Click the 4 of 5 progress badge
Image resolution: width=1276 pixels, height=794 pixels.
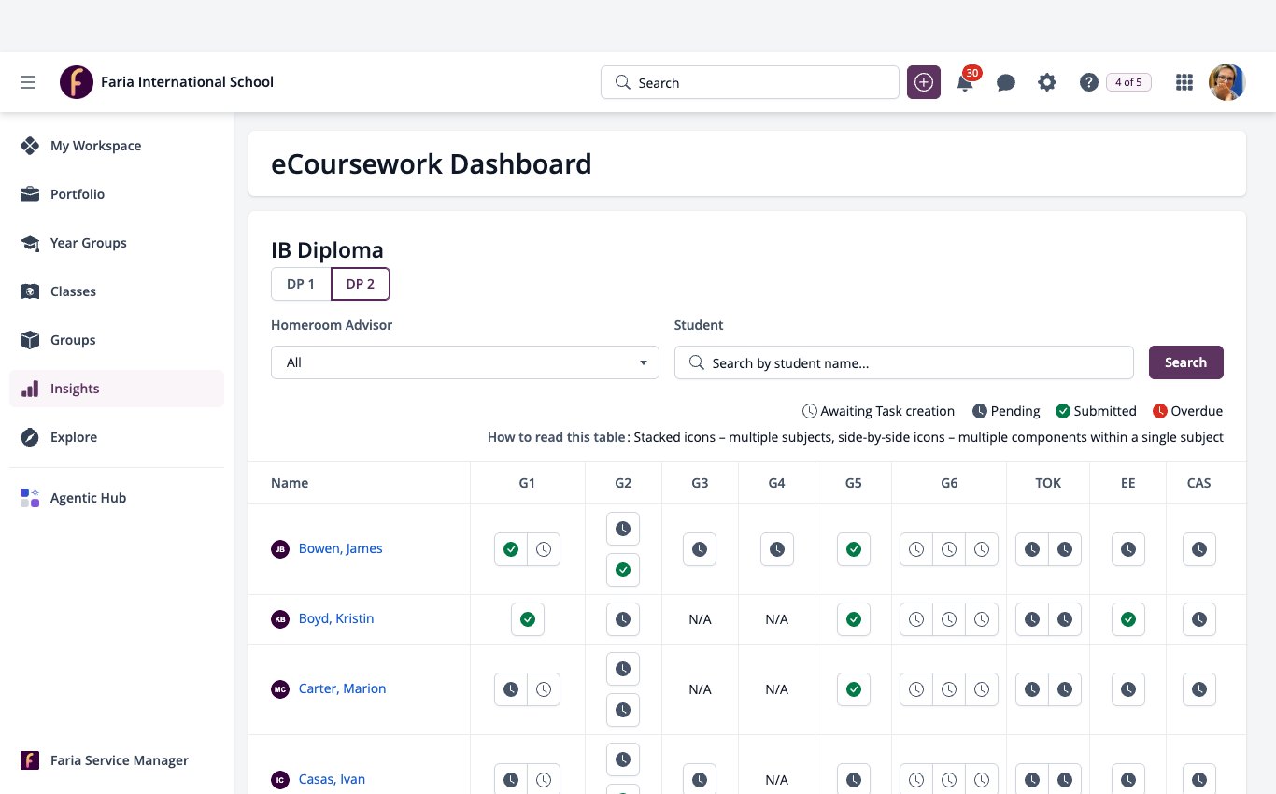1128,82
